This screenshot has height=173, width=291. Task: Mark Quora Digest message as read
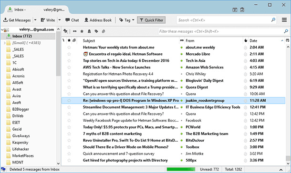click(181, 87)
